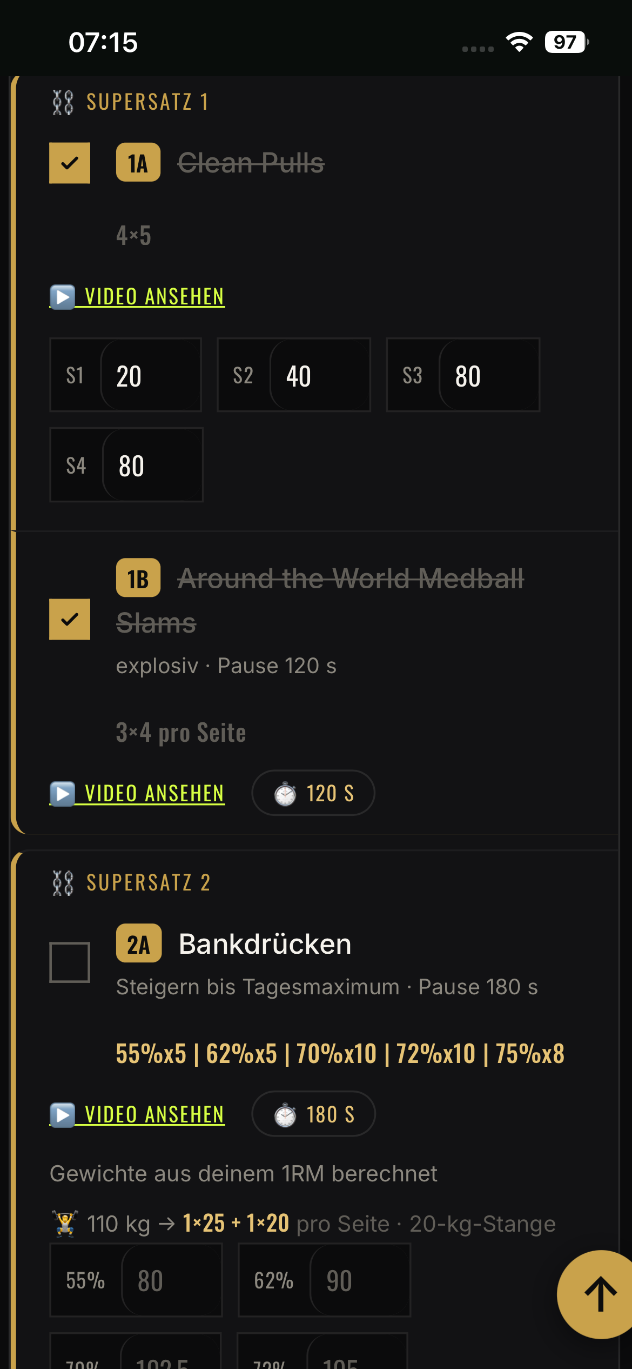
Task: Tap the play icon for Clean Pulls video
Action: coord(63,297)
